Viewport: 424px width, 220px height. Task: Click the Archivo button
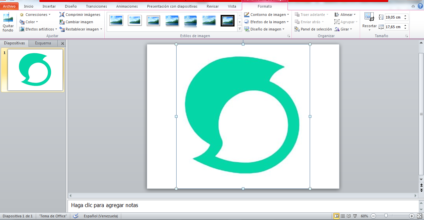click(x=9, y=6)
